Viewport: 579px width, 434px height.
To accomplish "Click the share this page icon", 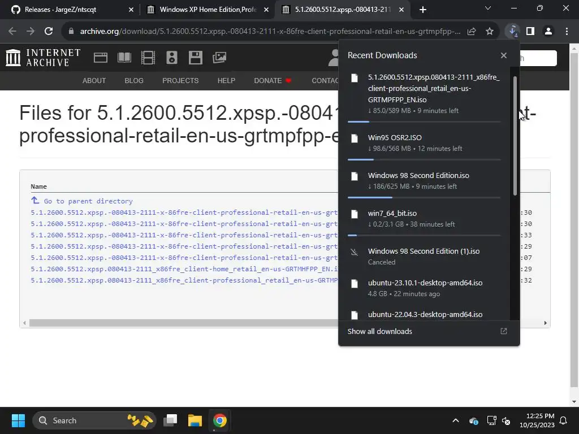I will [472, 32].
